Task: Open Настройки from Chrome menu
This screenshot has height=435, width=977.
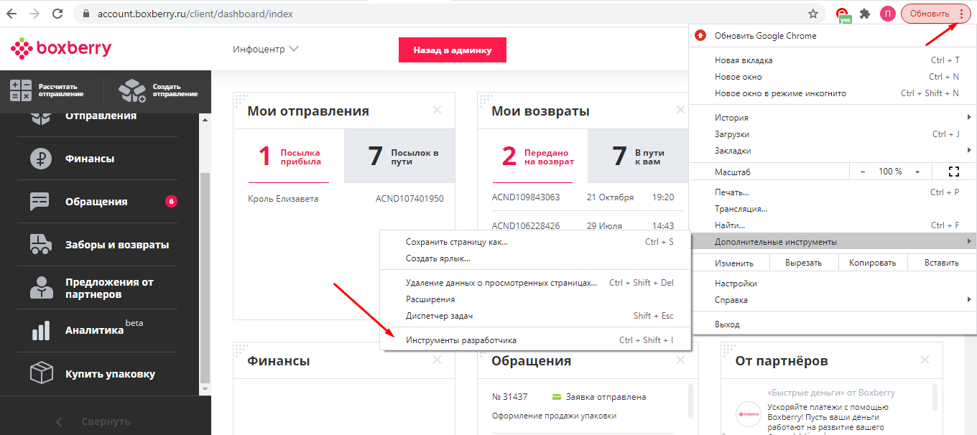Action: (x=833, y=284)
